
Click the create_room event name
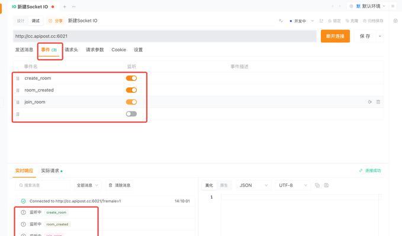pyautogui.click(x=38, y=78)
